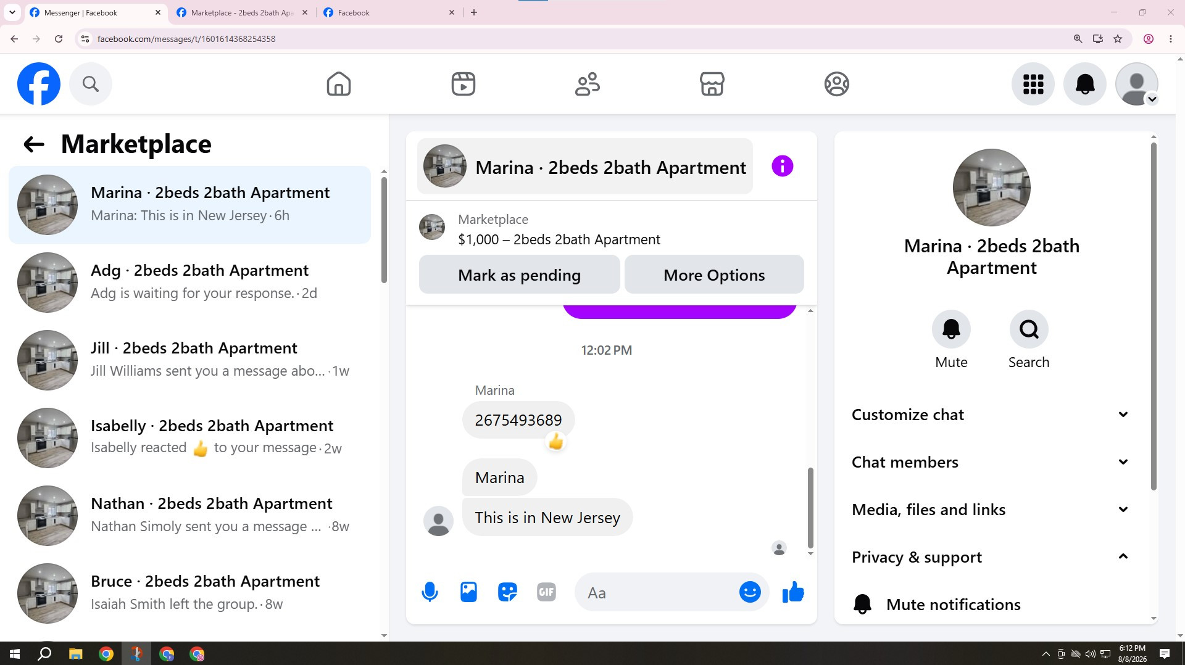Expand the Customize chat section
This screenshot has height=665, width=1185.
(991, 415)
